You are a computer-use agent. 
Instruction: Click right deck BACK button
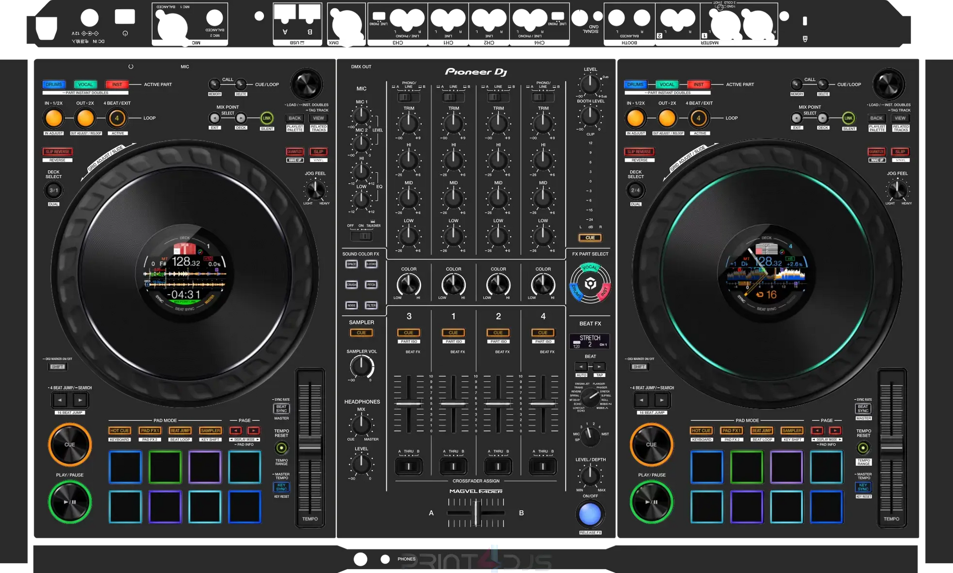[x=876, y=118]
